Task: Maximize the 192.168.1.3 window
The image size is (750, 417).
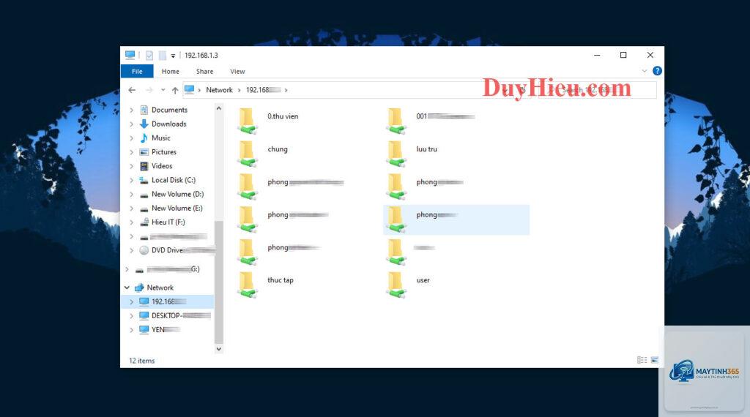Action: click(623, 56)
